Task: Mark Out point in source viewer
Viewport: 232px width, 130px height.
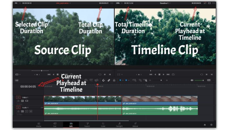Action: coord(110,75)
